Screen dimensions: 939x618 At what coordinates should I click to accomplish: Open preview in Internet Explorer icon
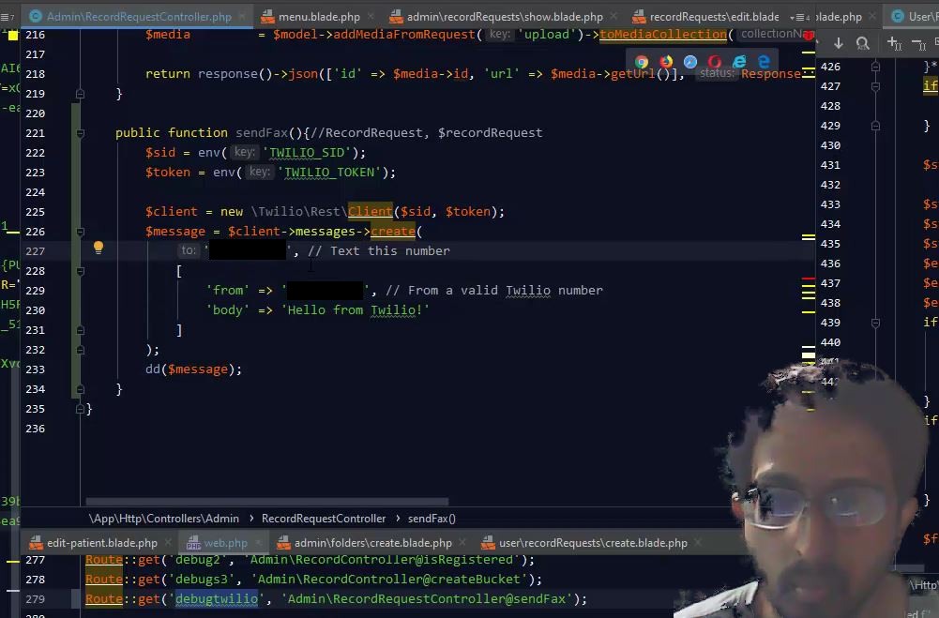click(x=739, y=62)
